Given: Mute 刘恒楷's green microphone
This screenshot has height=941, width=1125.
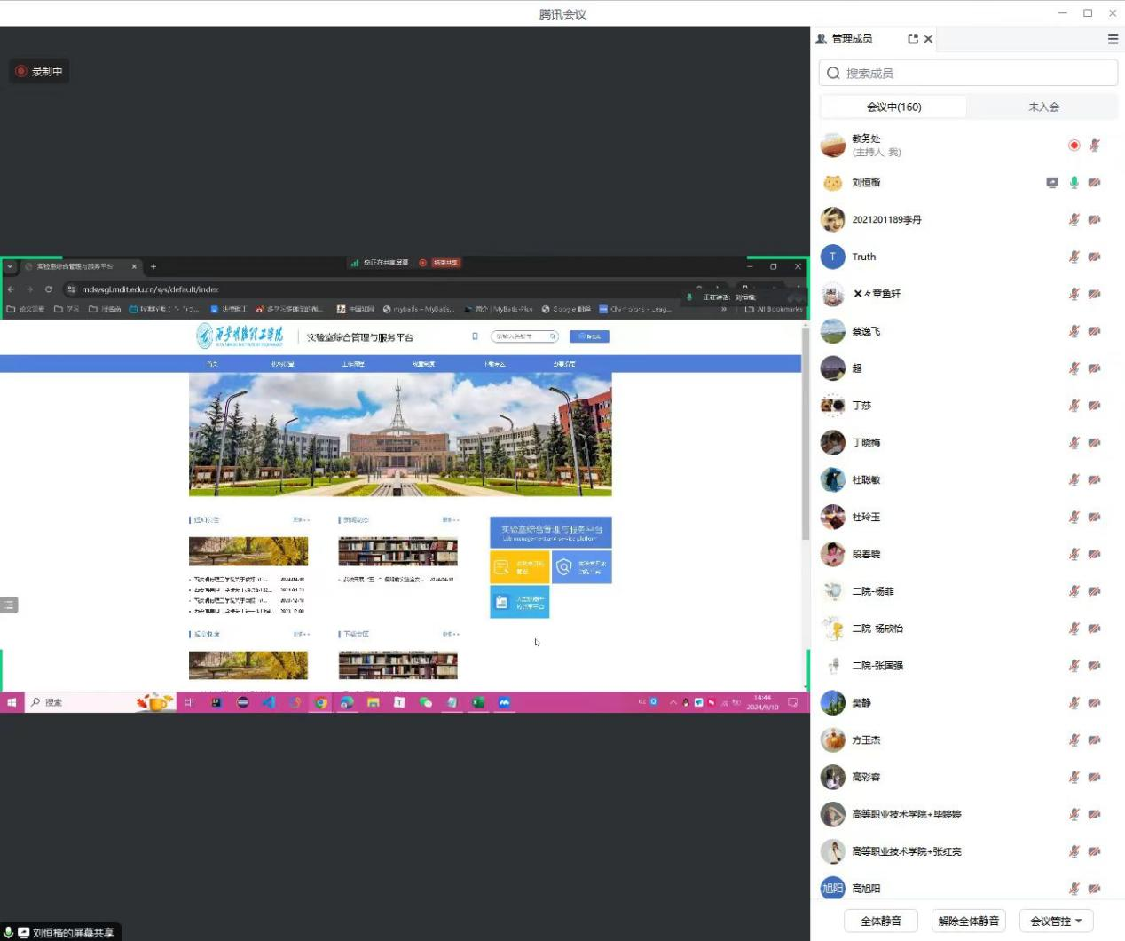Looking at the screenshot, I should coord(1074,183).
